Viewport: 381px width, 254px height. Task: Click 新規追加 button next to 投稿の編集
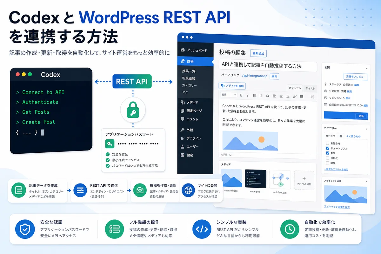click(258, 53)
